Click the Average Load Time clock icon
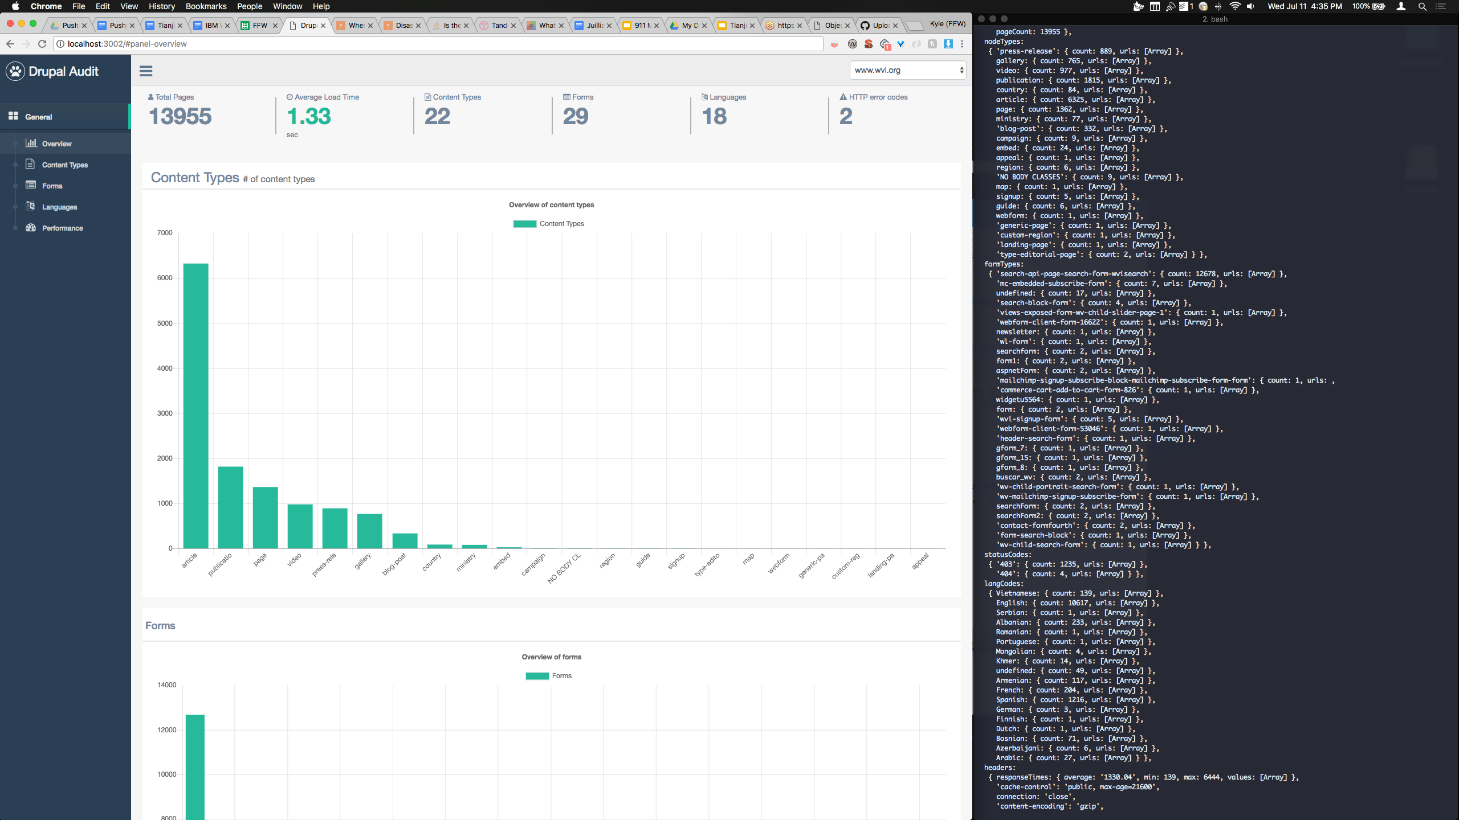The image size is (1459, 820). [x=290, y=97]
